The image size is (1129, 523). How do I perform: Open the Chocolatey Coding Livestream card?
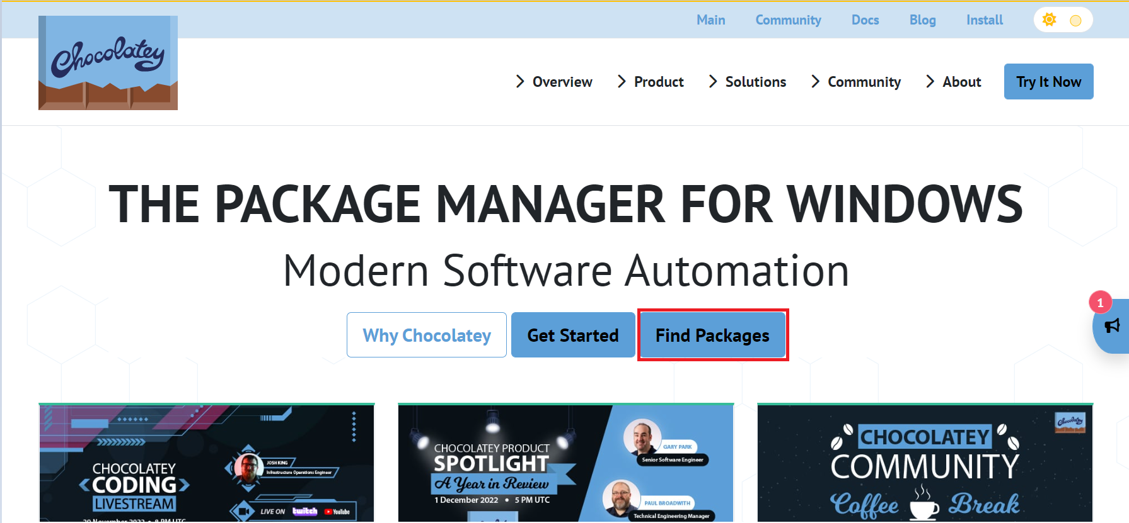(207, 463)
